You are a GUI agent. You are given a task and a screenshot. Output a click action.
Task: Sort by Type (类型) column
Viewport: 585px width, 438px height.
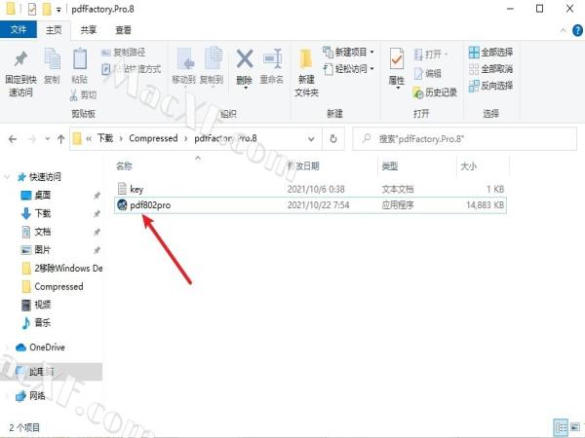coord(390,166)
